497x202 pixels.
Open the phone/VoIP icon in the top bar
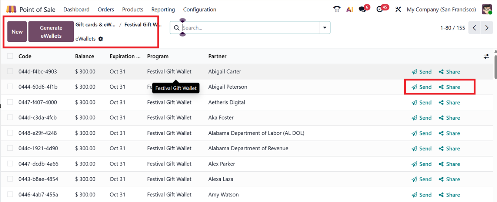pyautogui.click(x=337, y=10)
